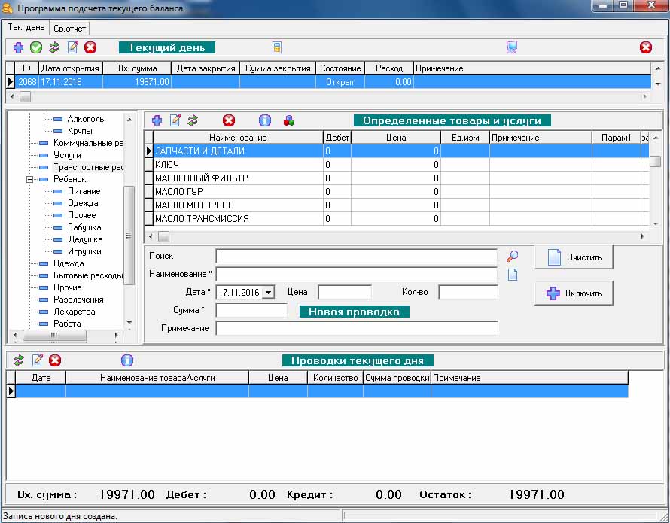Click the edit notepad icon in Текущий день toolbar
This screenshot has width=670, height=523.
pyautogui.click(x=72, y=47)
